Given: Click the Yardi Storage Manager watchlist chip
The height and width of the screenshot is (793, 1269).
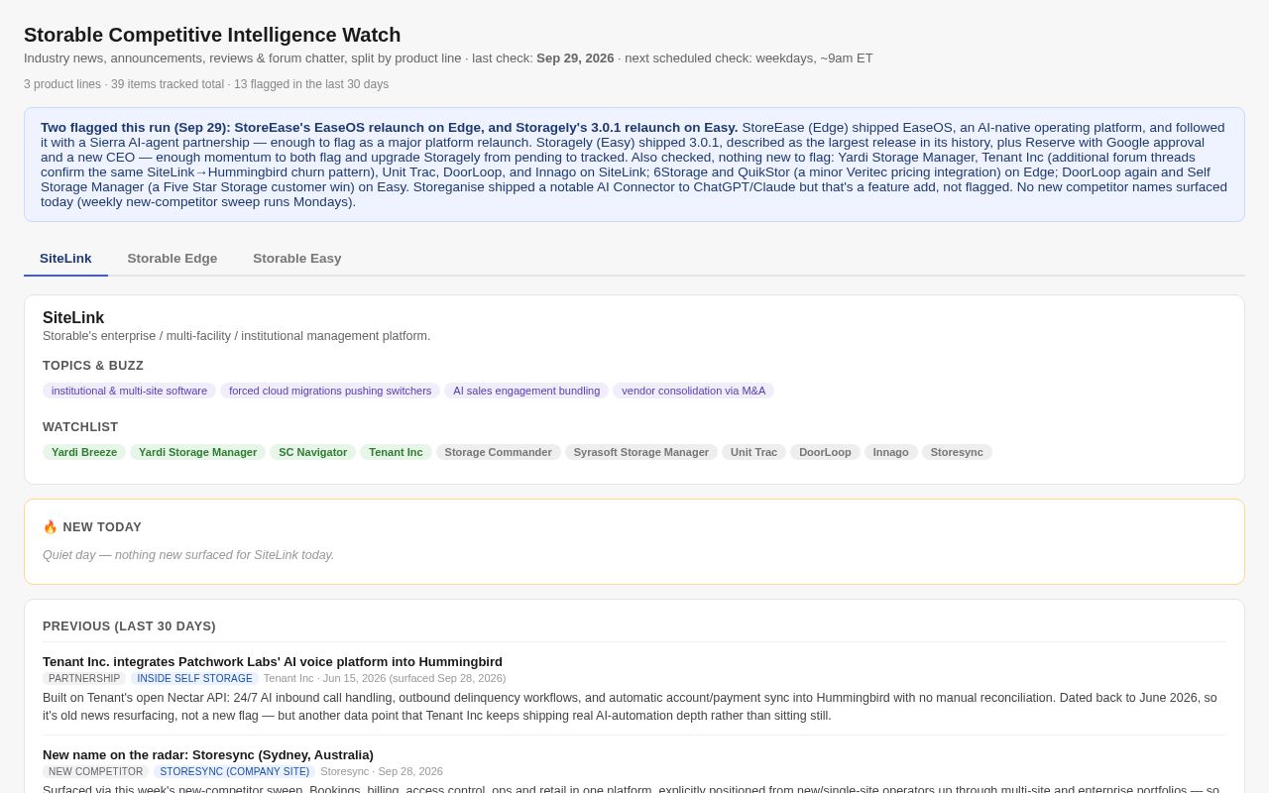Looking at the screenshot, I should pyautogui.click(x=197, y=452).
